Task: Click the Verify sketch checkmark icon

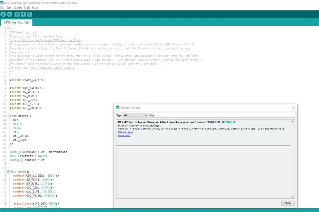Action: (3, 14)
